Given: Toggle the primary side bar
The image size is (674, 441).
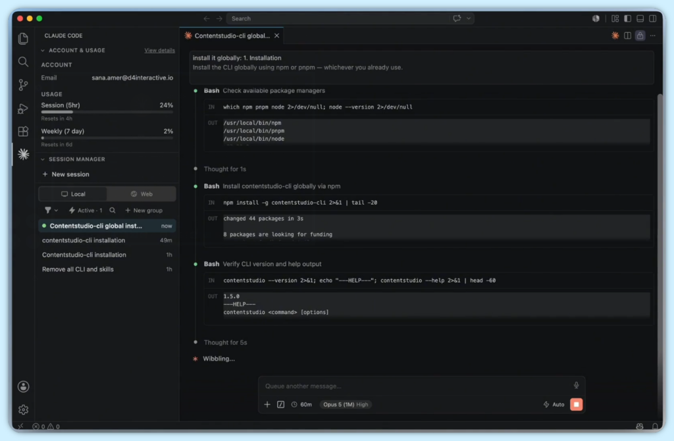Looking at the screenshot, I should pyautogui.click(x=627, y=18).
